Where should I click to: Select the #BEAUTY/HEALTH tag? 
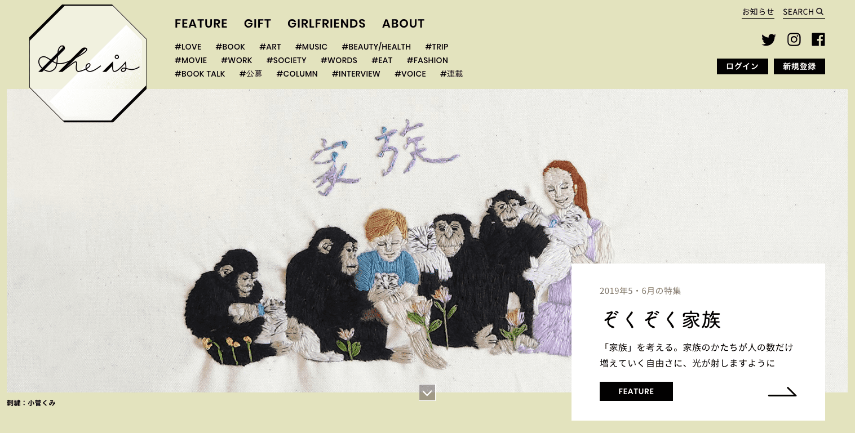tap(376, 47)
